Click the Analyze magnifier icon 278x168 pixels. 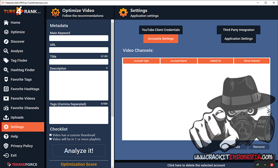tap(6, 51)
